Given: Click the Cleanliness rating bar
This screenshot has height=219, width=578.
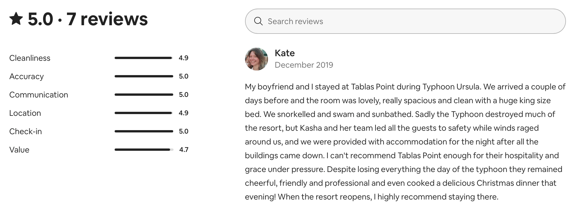Looking at the screenshot, I should point(144,58).
